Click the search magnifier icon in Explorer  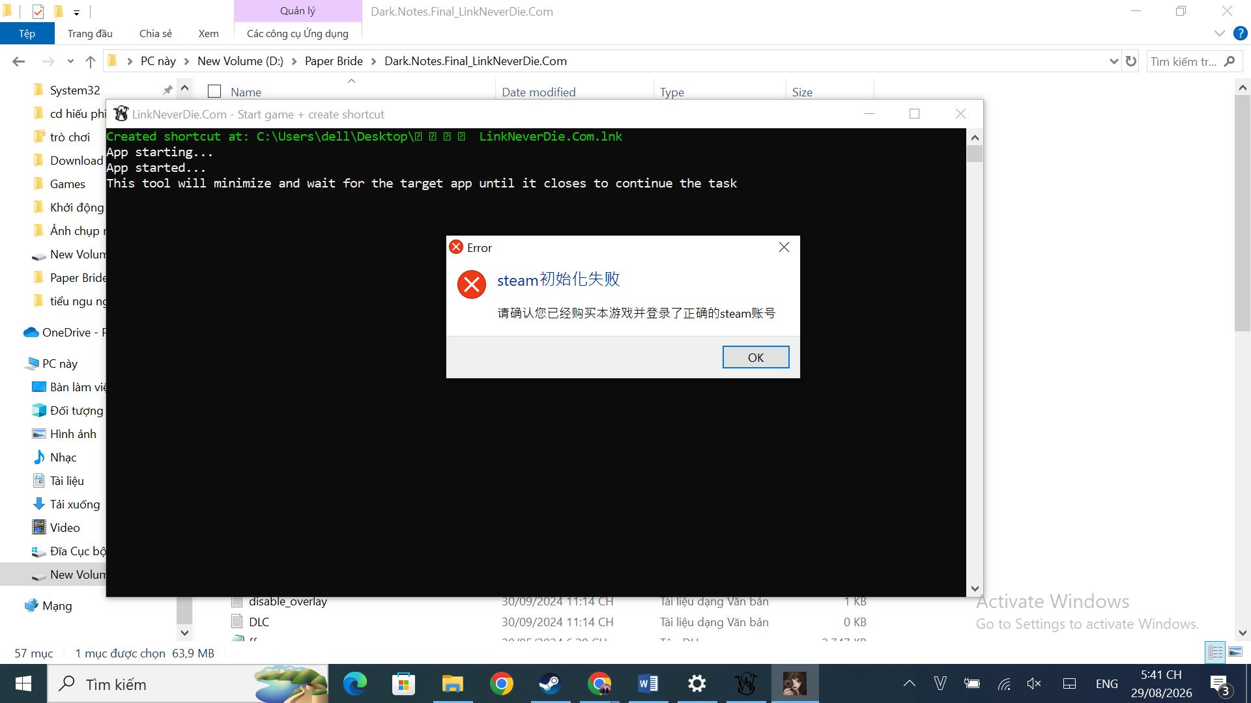(1229, 61)
